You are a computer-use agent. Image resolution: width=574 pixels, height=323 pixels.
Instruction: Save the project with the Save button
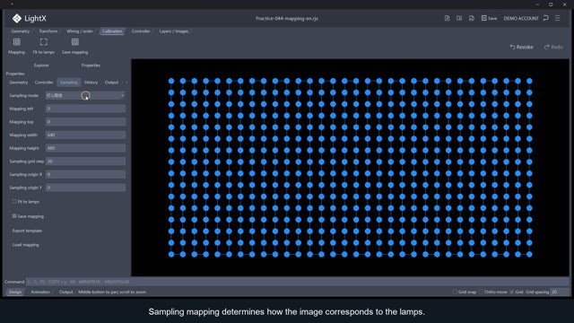pos(489,18)
